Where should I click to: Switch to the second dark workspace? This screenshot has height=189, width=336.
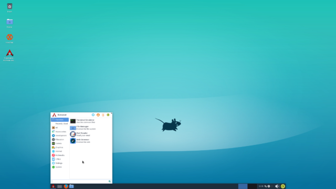coord(252,186)
